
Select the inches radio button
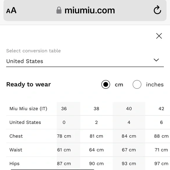pyautogui.click(x=137, y=84)
